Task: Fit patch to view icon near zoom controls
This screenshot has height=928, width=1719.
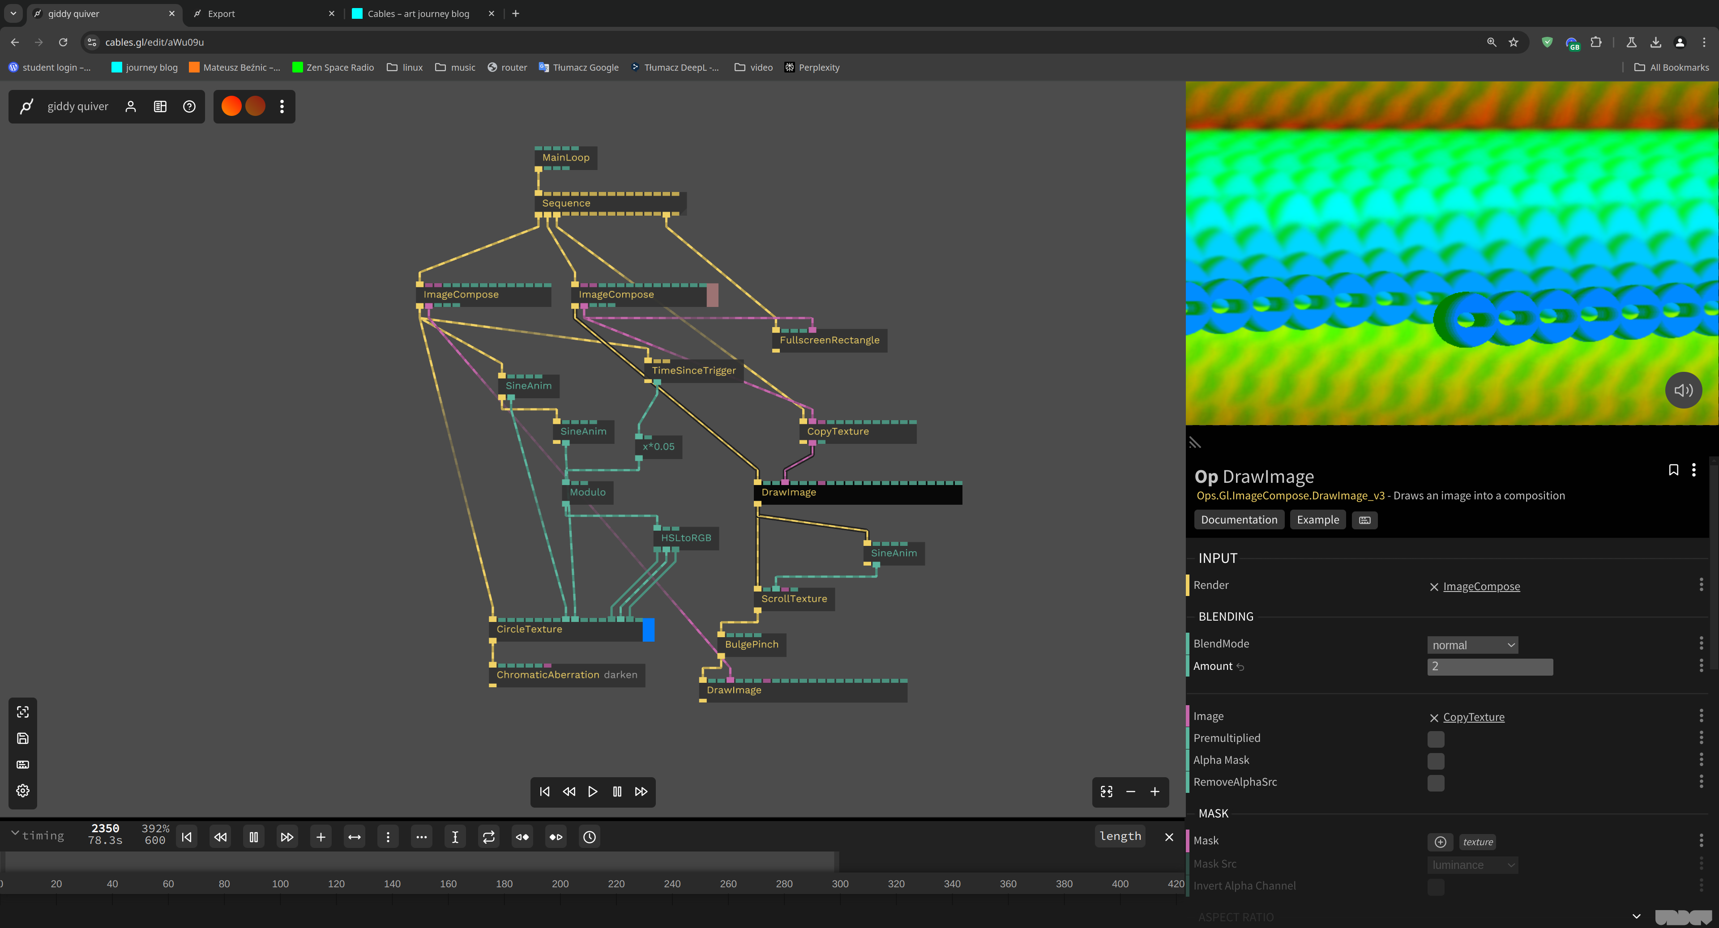Action: point(1107,791)
